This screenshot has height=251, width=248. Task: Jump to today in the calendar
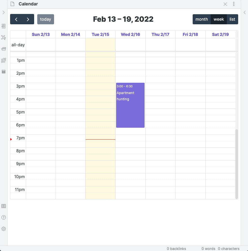point(46,19)
